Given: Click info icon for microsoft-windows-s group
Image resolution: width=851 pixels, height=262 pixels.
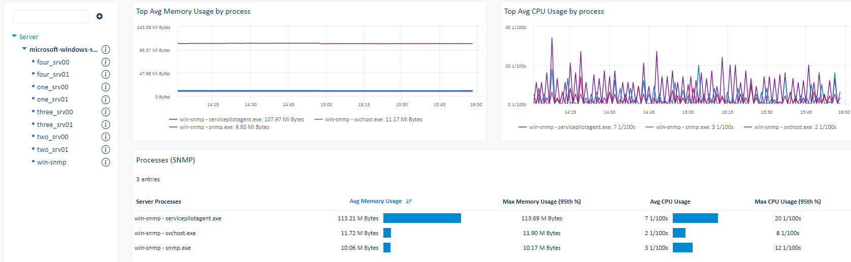Looking at the screenshot, I should pos(106,50).
